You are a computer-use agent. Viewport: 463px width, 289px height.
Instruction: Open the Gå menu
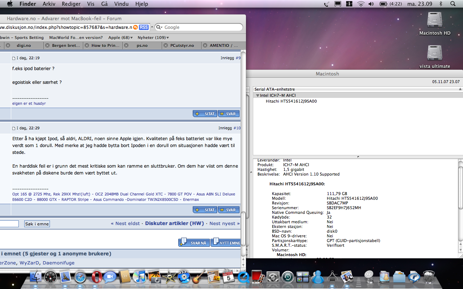click(x=105, y=4)
